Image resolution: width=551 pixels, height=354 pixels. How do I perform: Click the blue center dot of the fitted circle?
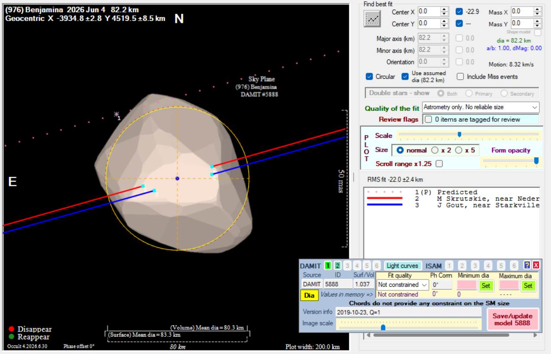coord(177,179)
